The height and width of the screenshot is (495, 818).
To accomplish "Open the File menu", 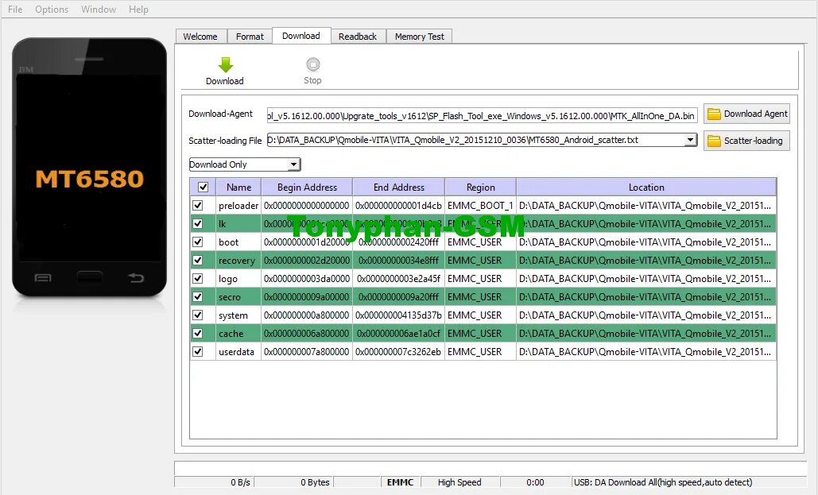I will point(15,10).
